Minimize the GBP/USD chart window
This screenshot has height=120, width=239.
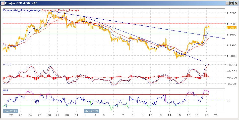(228, 3)
